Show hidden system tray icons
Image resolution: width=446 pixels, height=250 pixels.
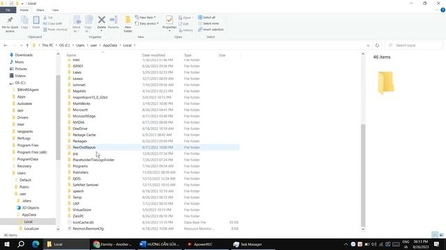(346, 244)
